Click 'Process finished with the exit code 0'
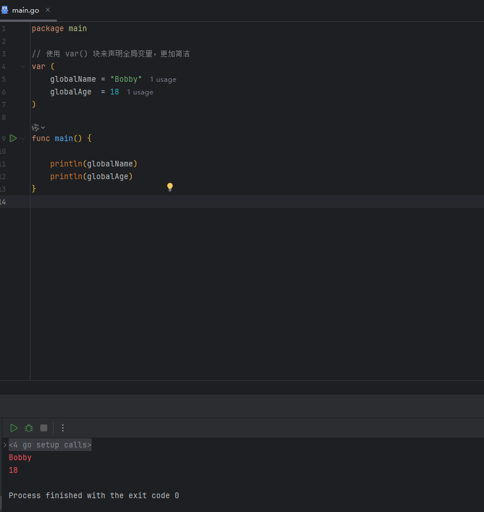This screenshot has width=484, height=512. [x=94, y=495]
